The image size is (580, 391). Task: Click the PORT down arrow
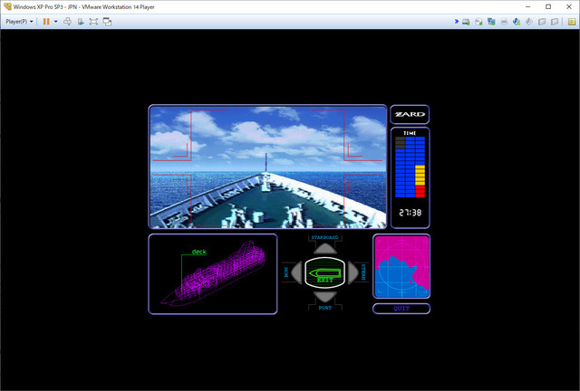325,296
